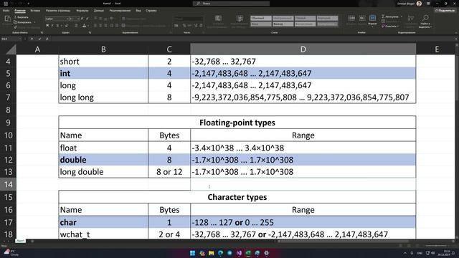This screenshot has width=459, height=258.
Task: Switch to the Insert (Вставка) tab
Action: (35, 11)
